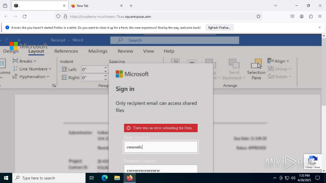Image resolution: width=326 pixels, height=183 pixels.
Task: Click the Refresh Firefox button
Action: [x=219, y=28]
